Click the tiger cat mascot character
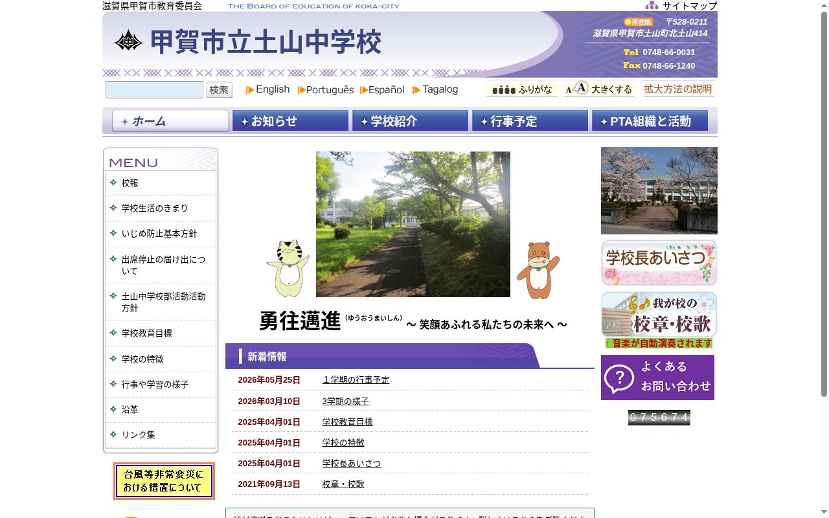The width and height of the screenshot is (829, 518). point(288,269)
